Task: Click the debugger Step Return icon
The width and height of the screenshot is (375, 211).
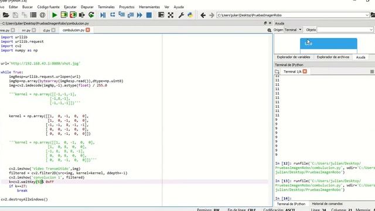Action: (x=131, y=15)
